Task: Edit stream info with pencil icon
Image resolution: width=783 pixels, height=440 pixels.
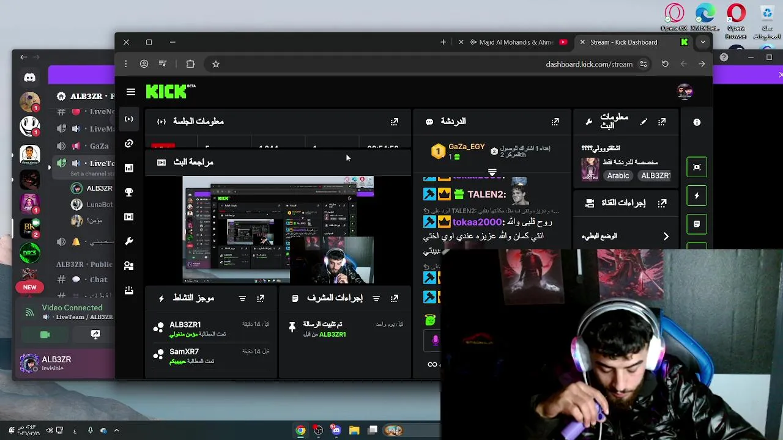Action: tap(644, 122)
